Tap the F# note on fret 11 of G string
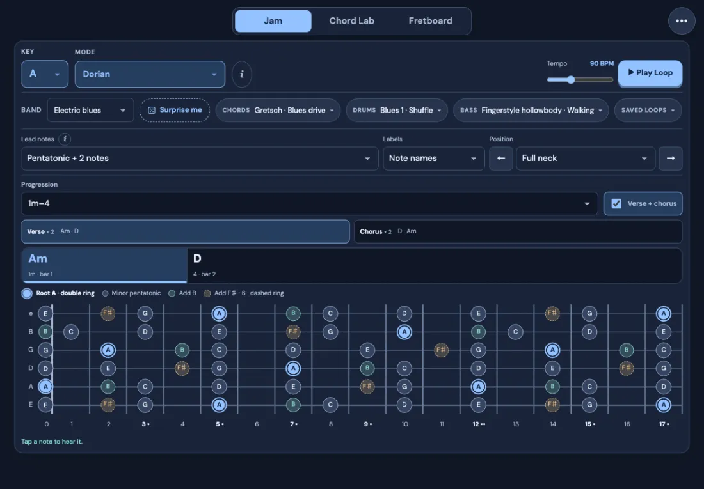This screenshot has width=704, height=489. pos(442,350)
